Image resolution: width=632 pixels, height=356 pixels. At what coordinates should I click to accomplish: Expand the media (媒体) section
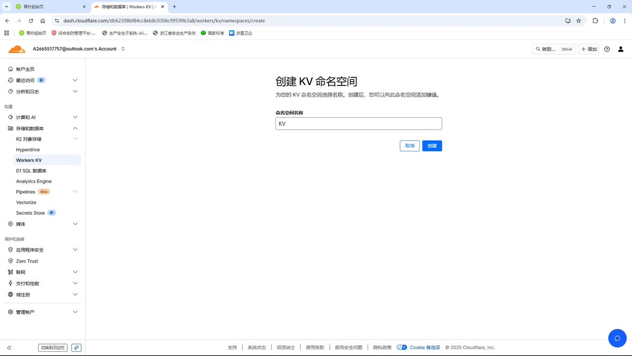click(75, 224)
